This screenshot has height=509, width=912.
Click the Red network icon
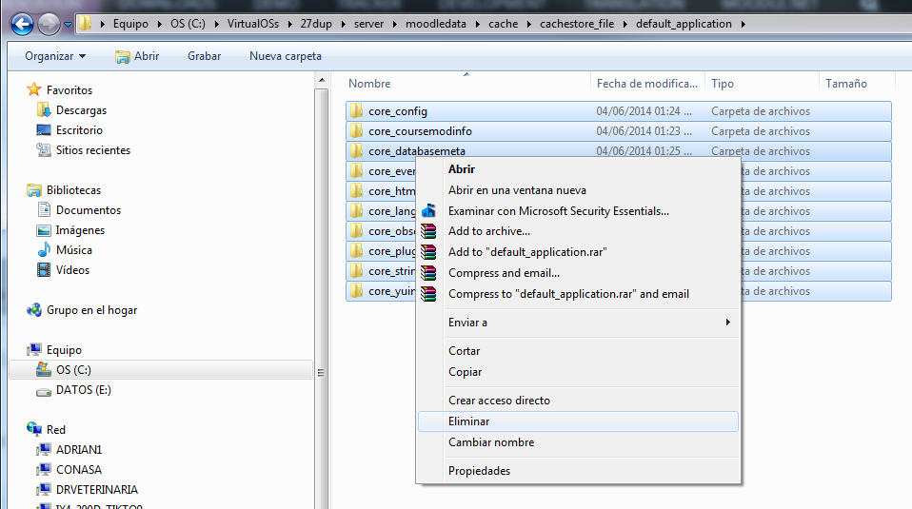34,429
